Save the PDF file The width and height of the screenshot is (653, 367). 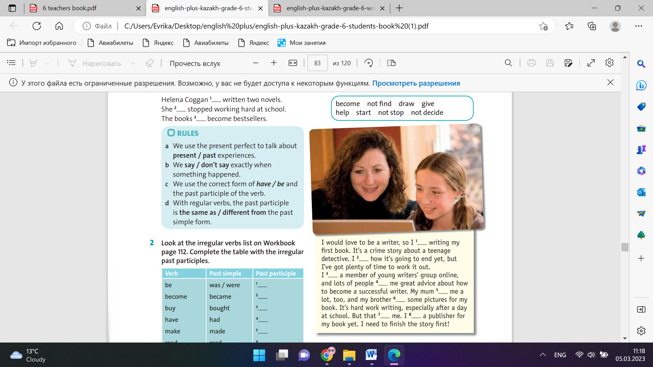click(x=550, y=63)
